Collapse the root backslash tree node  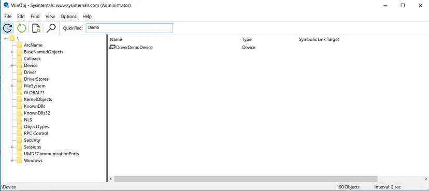click(x=5, y=38)
